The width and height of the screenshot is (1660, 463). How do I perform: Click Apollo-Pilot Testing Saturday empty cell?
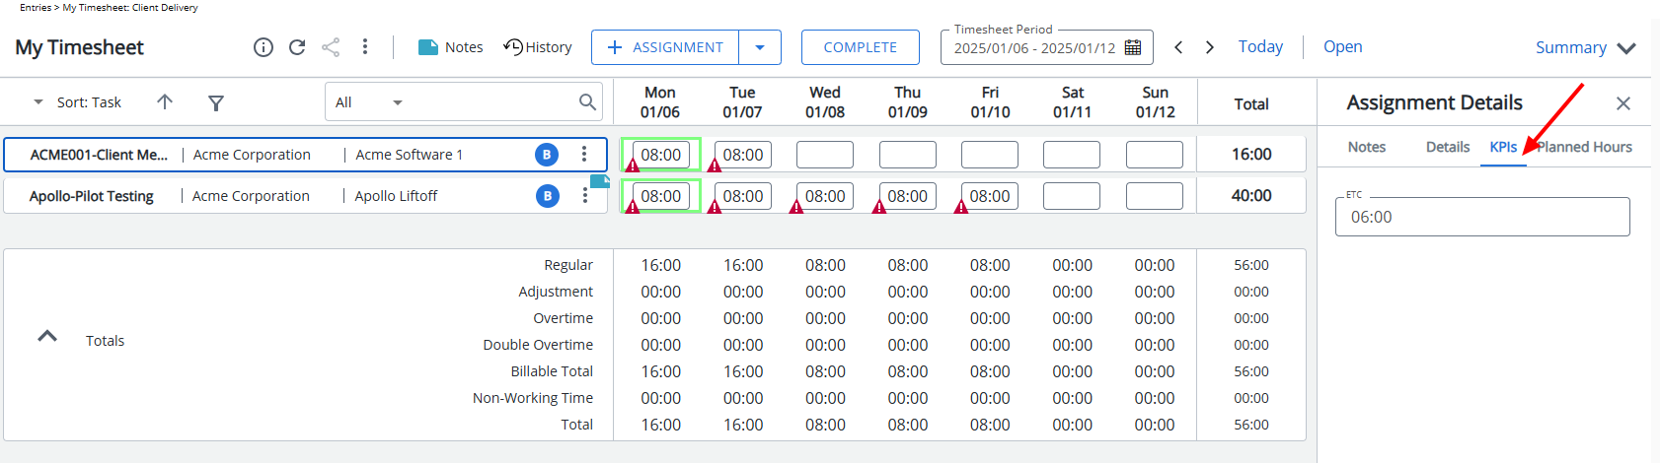point(1072,196)
